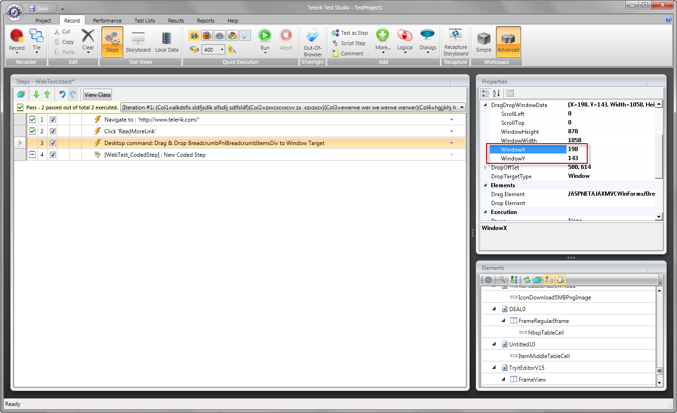This screenshot has width=677, height=413.
Task: Collapse the FrameRegularIframe tree node
Action: pyautogui.click(x=504, y=321)
